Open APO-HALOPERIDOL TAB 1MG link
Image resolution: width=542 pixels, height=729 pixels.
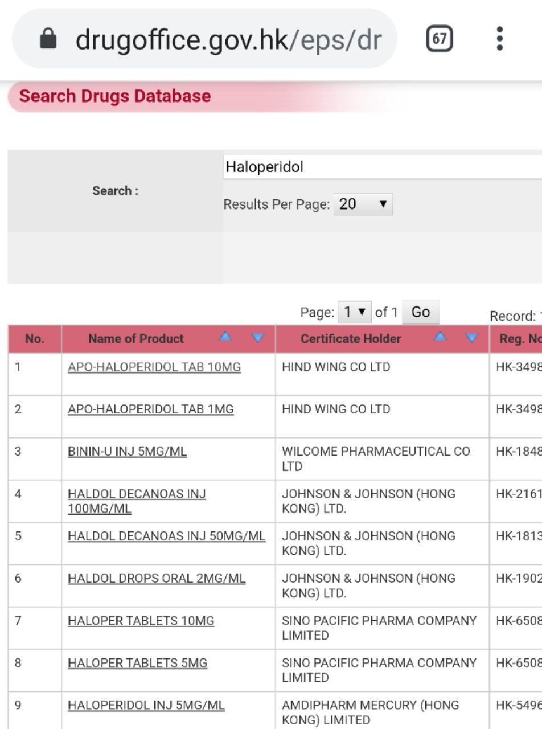coord(151,409)
